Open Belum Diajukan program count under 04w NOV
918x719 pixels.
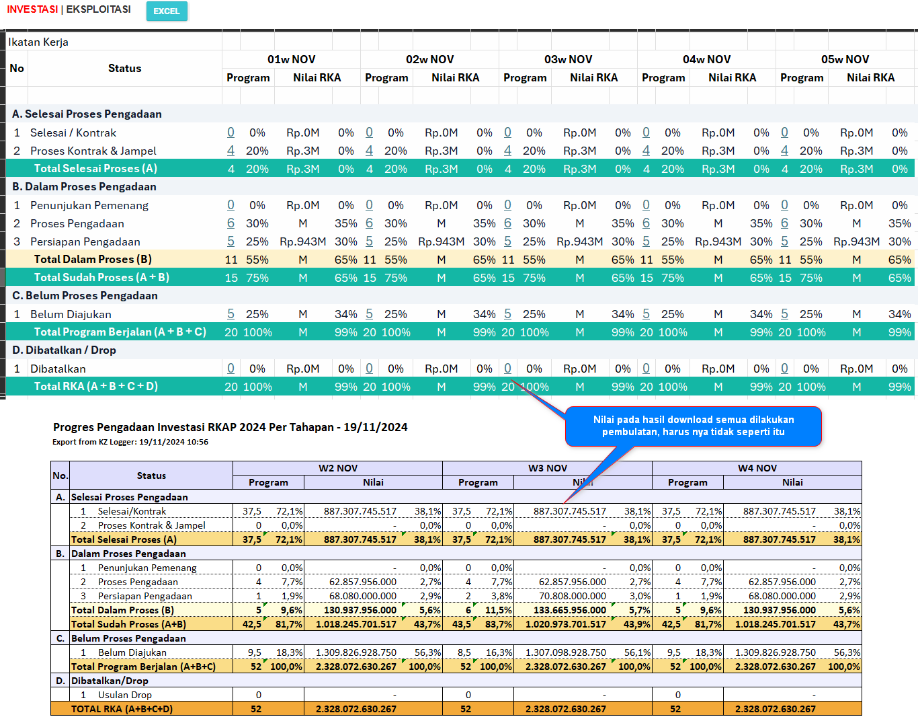tap(646, 314)
